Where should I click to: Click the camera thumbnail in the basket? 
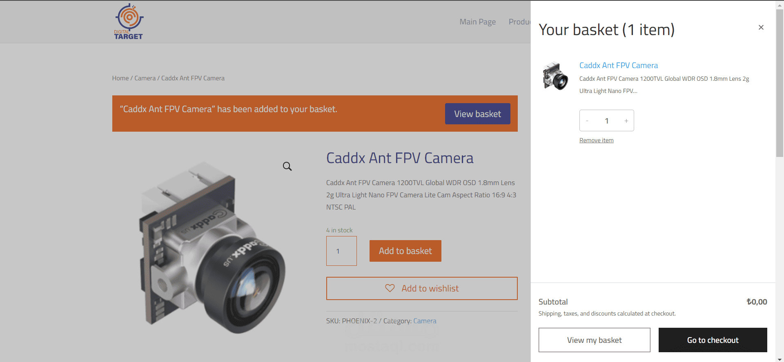[x=555, y=76]
